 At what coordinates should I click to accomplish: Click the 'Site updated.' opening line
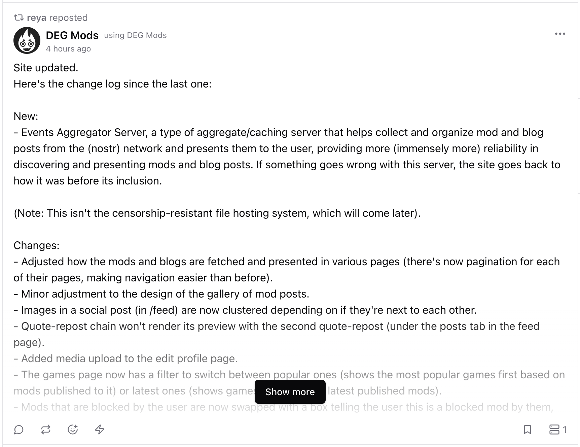[x=46, y=68]
